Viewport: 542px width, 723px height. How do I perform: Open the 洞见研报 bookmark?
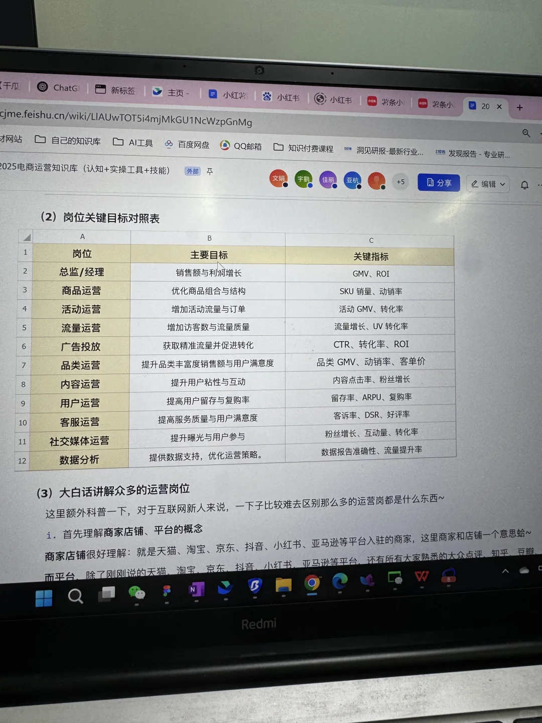click(x=383, y=151)
